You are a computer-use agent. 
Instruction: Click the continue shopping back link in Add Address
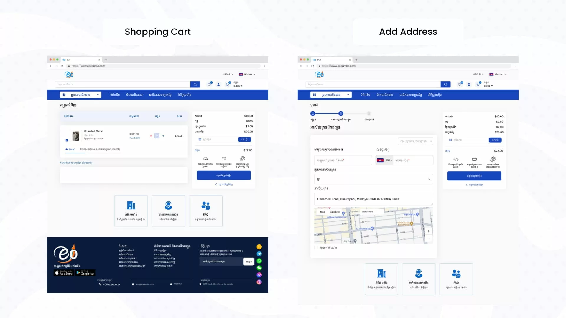click(x=474, y=185)
